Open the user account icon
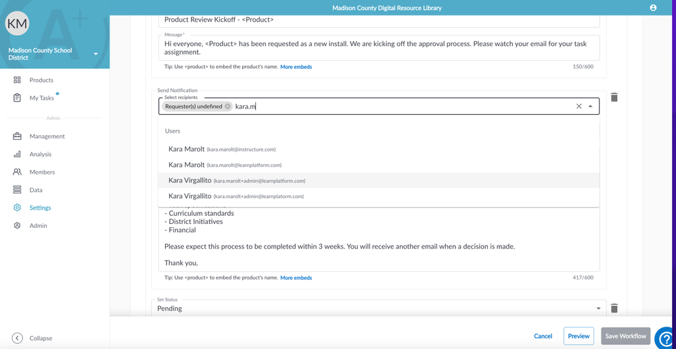Viewport: 676px width, 349px height. [653, 8]
